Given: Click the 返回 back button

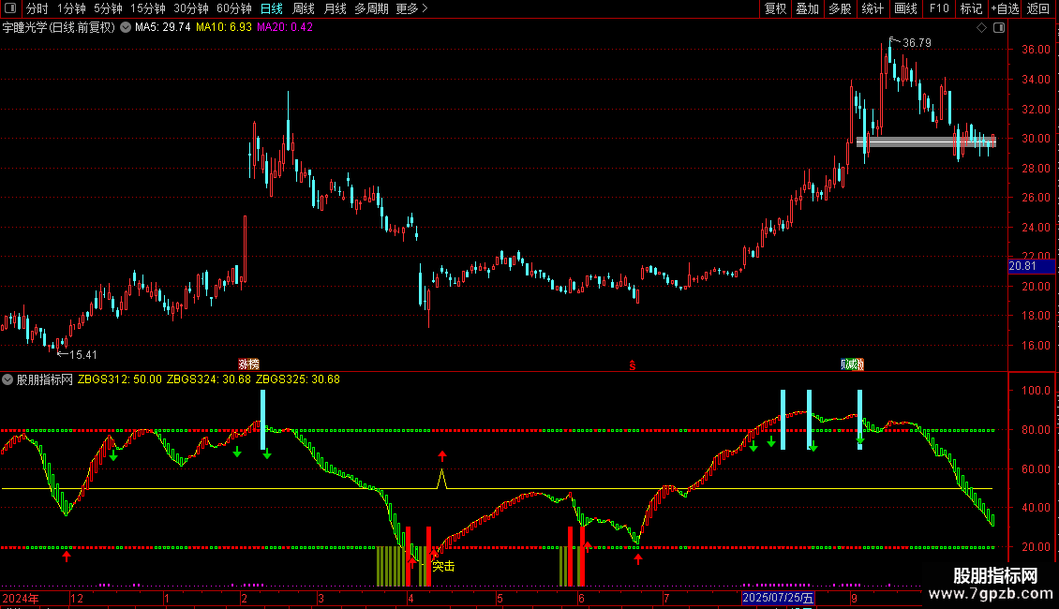Looking at the screenshot, I should coord(1038,8).
